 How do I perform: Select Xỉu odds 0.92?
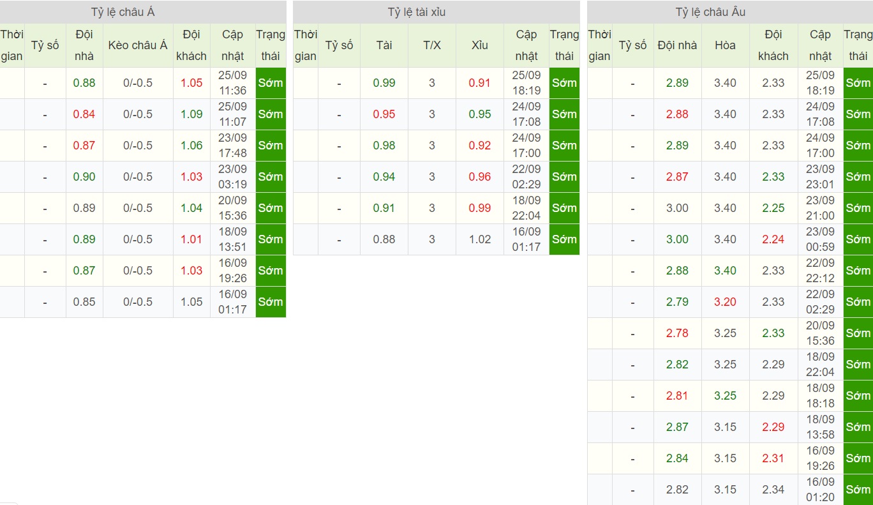pyautogui.click(x=480, y=146)
